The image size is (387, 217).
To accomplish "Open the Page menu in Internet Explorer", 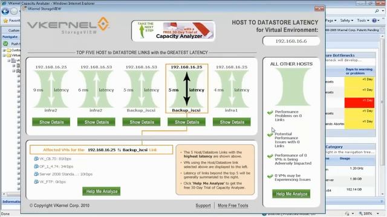I will click(x=331, y=20).
